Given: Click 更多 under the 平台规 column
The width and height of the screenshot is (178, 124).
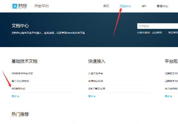Looking at the screenshot, I should (x=168, y=96).
